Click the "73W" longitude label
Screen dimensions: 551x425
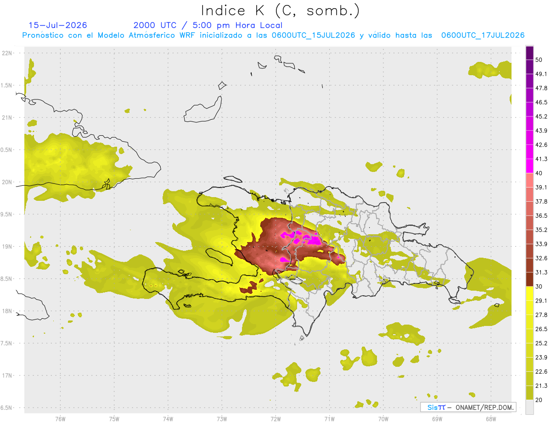(222, 419)
